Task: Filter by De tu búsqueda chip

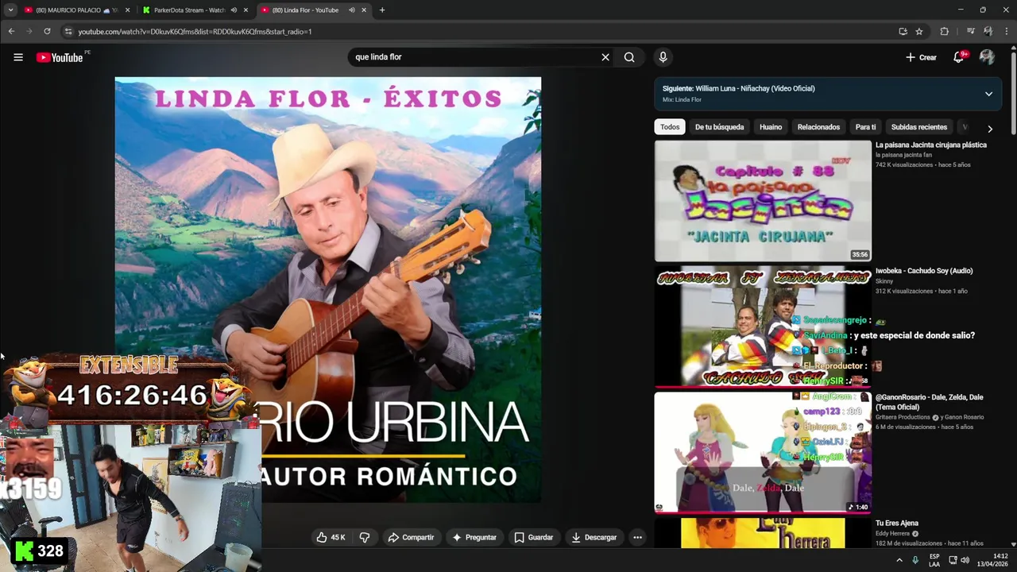Action: (x=719, y=127)
